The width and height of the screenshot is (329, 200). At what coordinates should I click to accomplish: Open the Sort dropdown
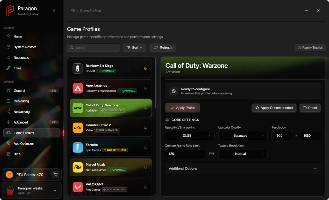pyautogui.click(x=135, y=48)
